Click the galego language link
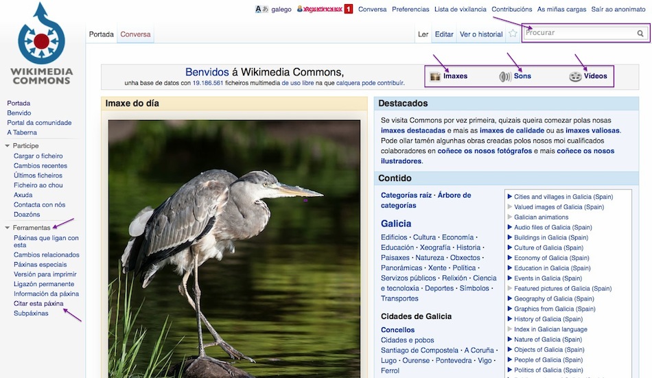This screenshot has width=652, height=378. [x=281, y=9]
